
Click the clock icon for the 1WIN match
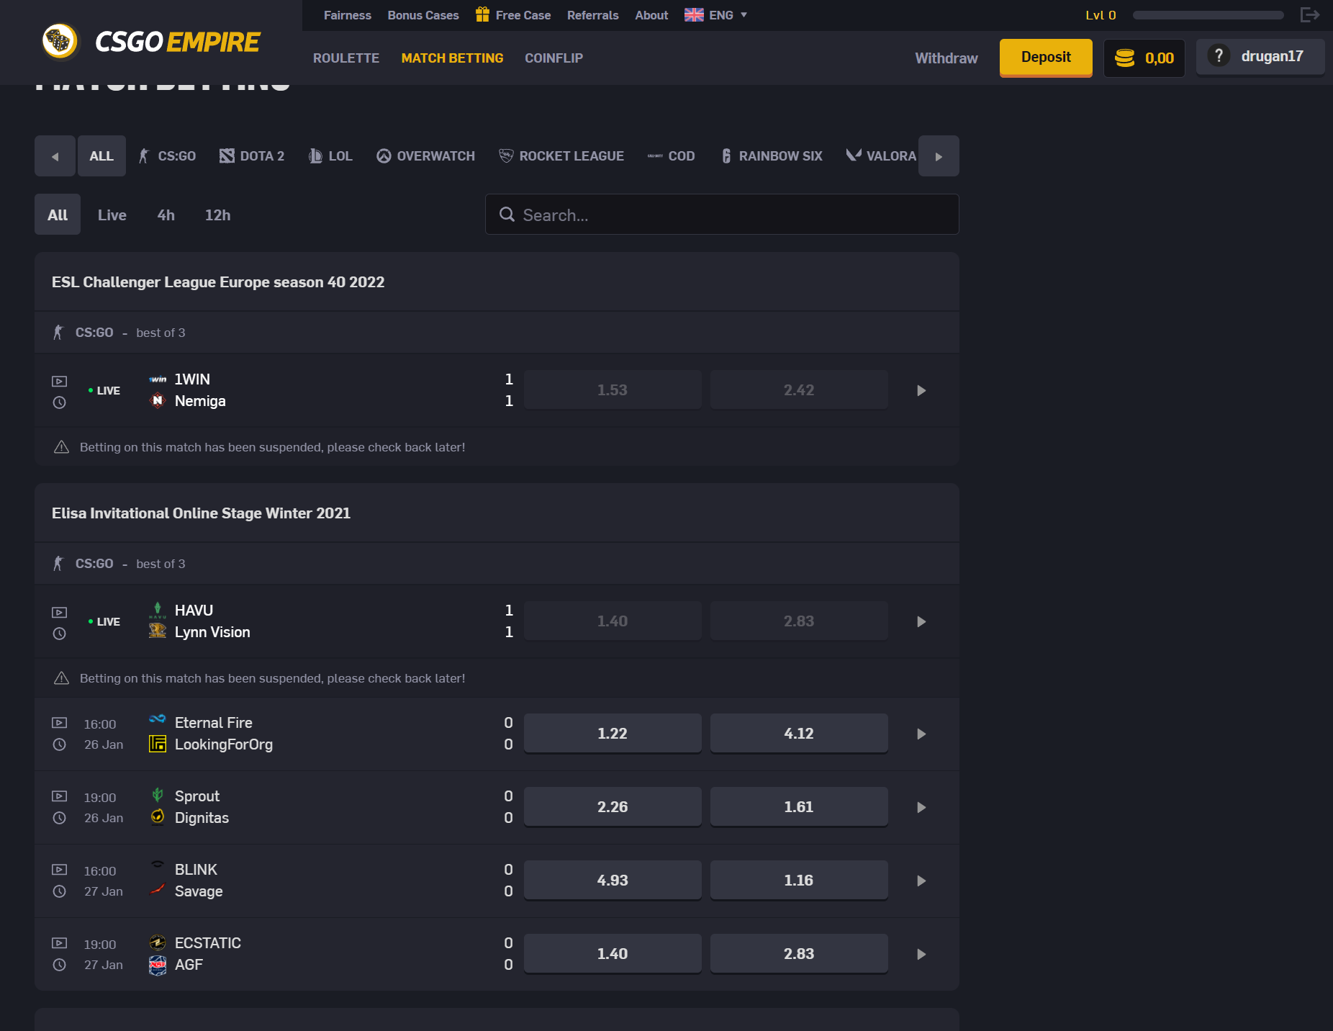point(60,402)
